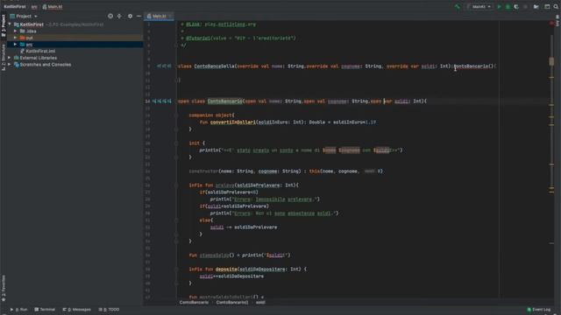Toggle the Project tool window side tab

4,25
